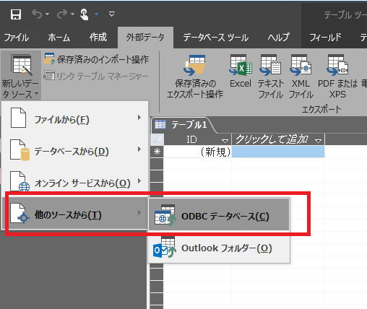Select 他のソースから(T) menu item
Viewport: 367px width, 309px height.
coord(75,213)
